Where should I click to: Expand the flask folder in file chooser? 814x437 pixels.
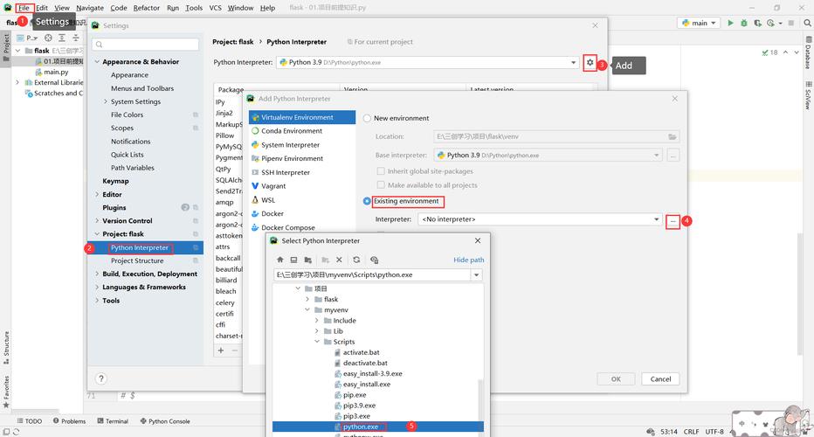pos(307,299)
